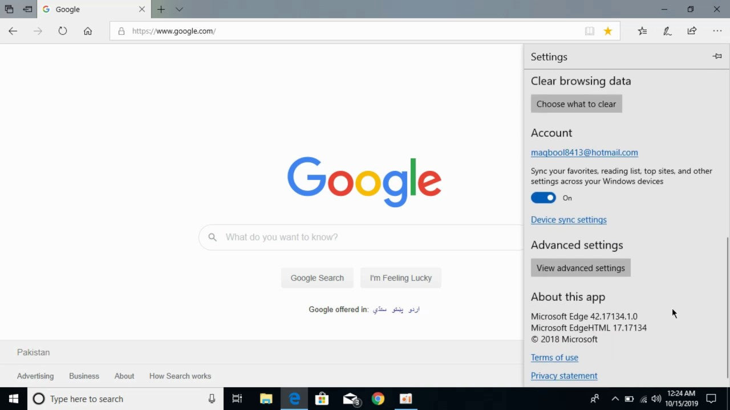Share this page using the Share icon
730x410 pixels.
click(692, 31)
